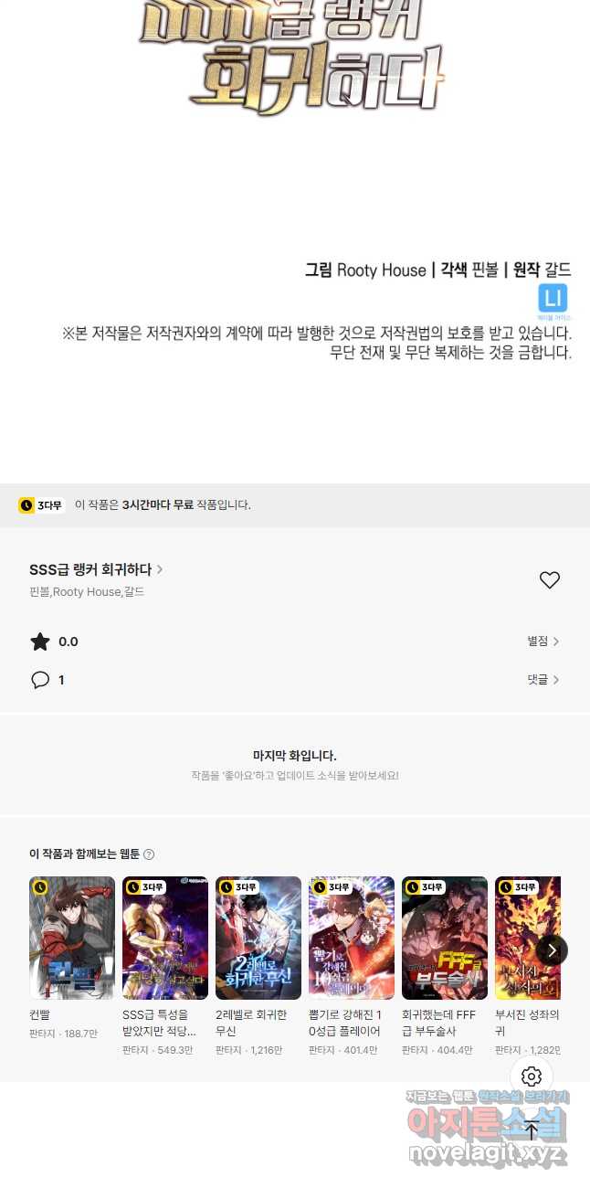
Task: Open SSS급 랭커 회귀하다 title chevron
Action: coord(160,569)
